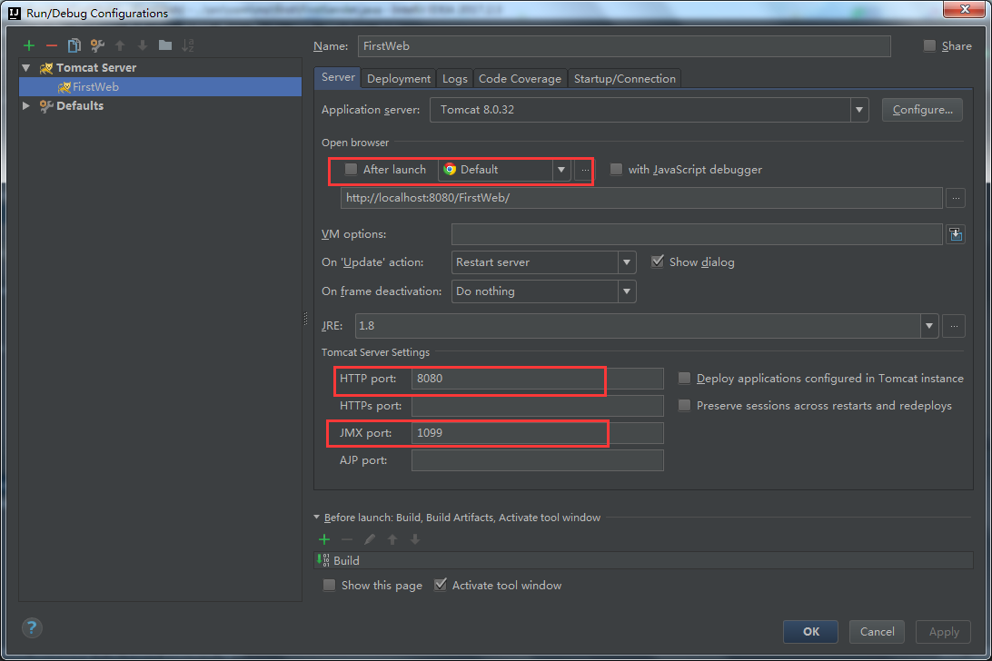Switch to the Startup/Connection tab
Image resolution: width=992 pixels, height=661 pixels.
coord(624,78)
